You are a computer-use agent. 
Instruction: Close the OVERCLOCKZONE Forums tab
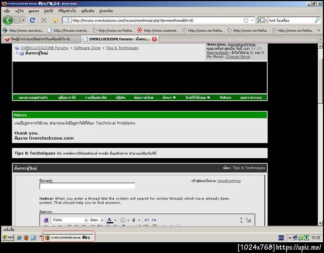click(154, 39)
